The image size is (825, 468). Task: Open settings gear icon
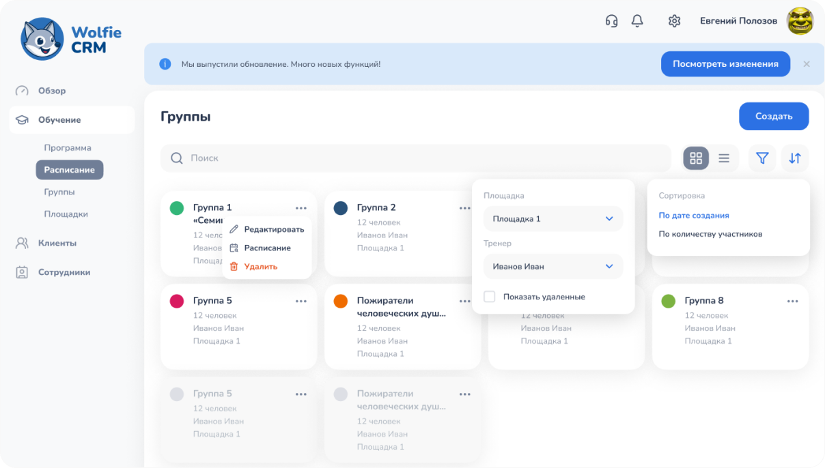(674, 21)
